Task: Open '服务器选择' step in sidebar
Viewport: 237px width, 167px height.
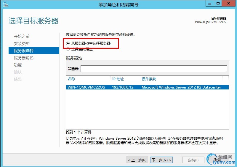Action: click(x=34, y=51)
